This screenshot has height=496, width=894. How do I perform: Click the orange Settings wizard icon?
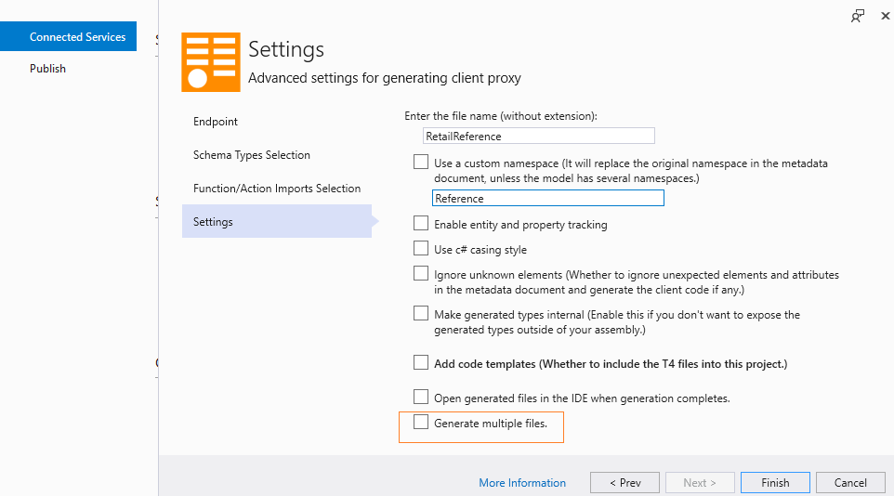tap(210, 62)
